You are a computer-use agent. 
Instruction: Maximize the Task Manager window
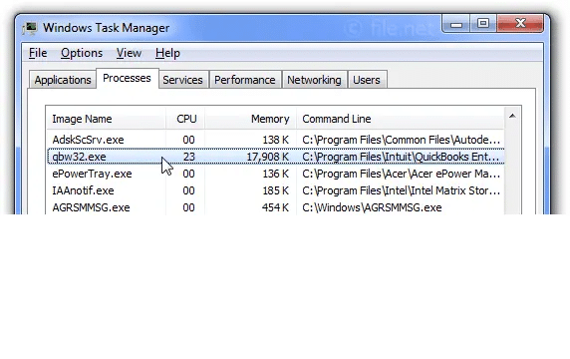point(483,24)
